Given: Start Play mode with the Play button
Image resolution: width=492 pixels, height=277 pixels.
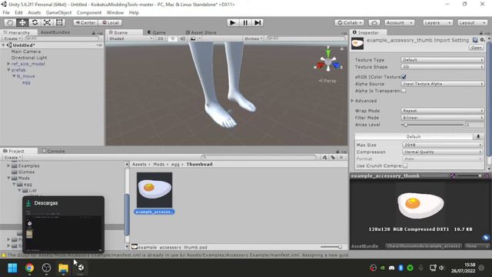Looking at the screenshot, I should tap(232, 22).
